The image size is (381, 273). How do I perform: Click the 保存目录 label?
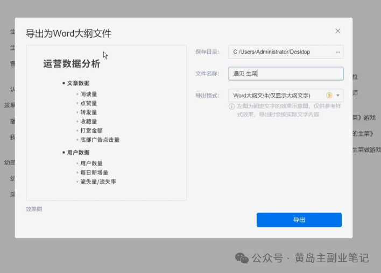pyautogui.click(x=208, y=52)
